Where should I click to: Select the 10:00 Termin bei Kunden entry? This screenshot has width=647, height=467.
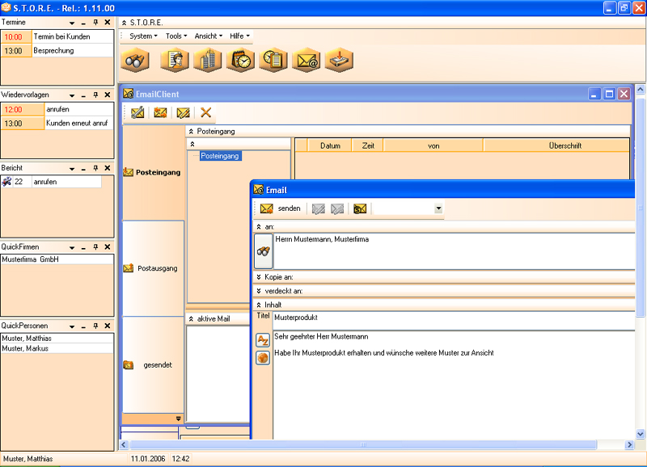click(57, 36)
